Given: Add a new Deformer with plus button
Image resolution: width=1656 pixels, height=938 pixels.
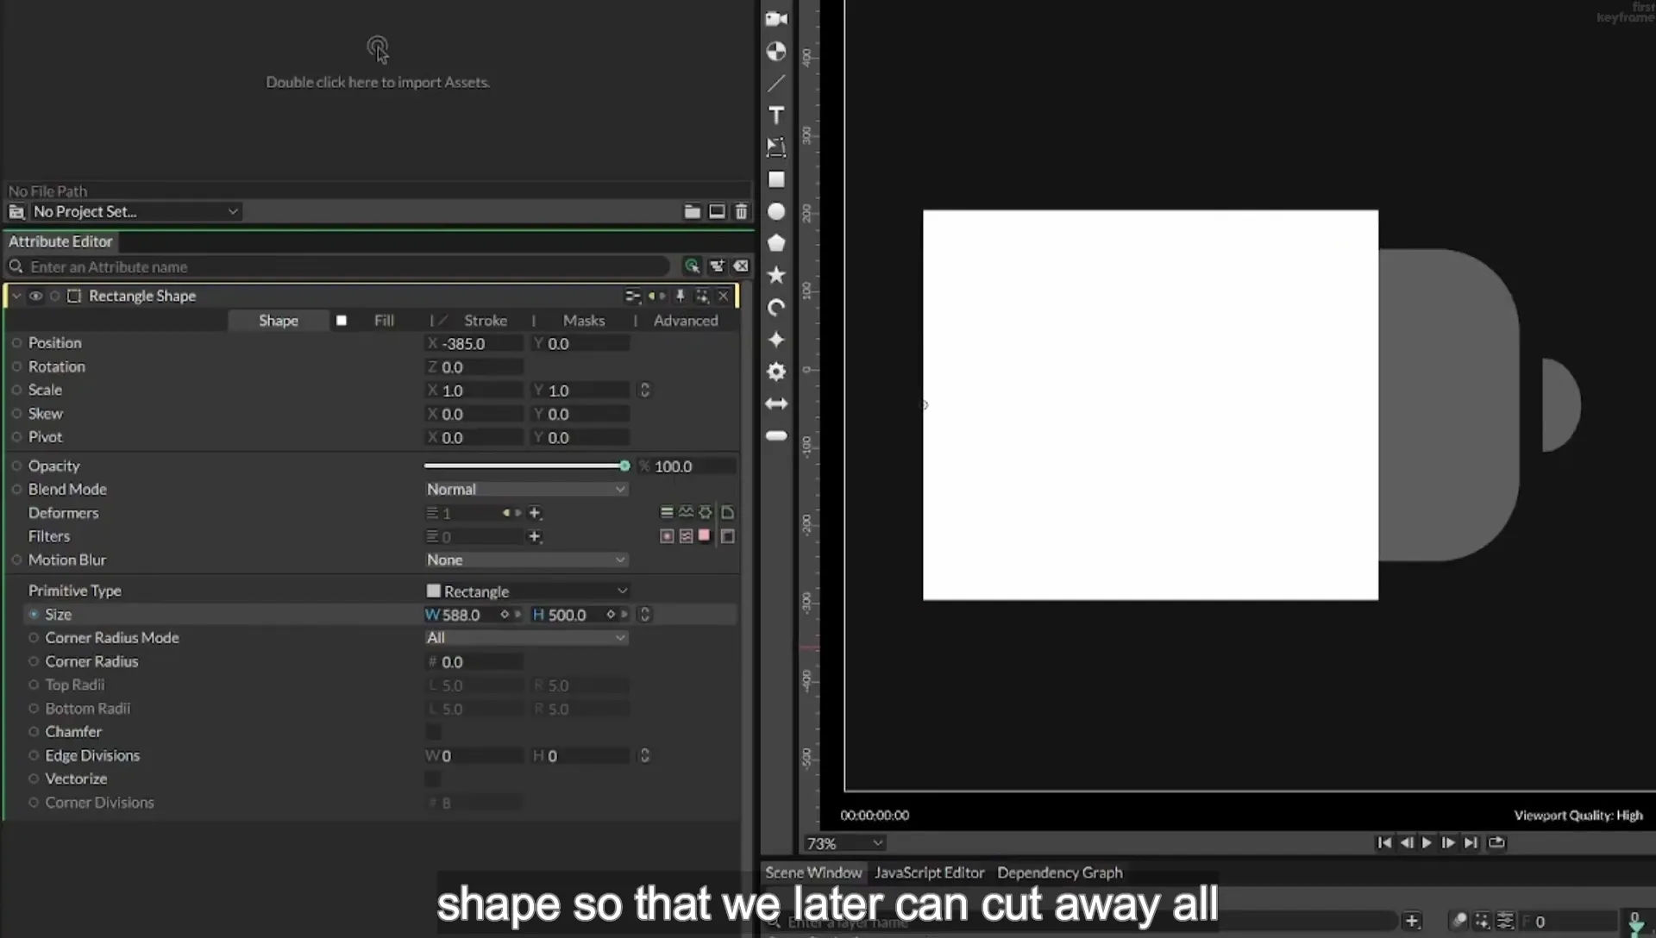Looking at the screenshot, I should 535,513.
